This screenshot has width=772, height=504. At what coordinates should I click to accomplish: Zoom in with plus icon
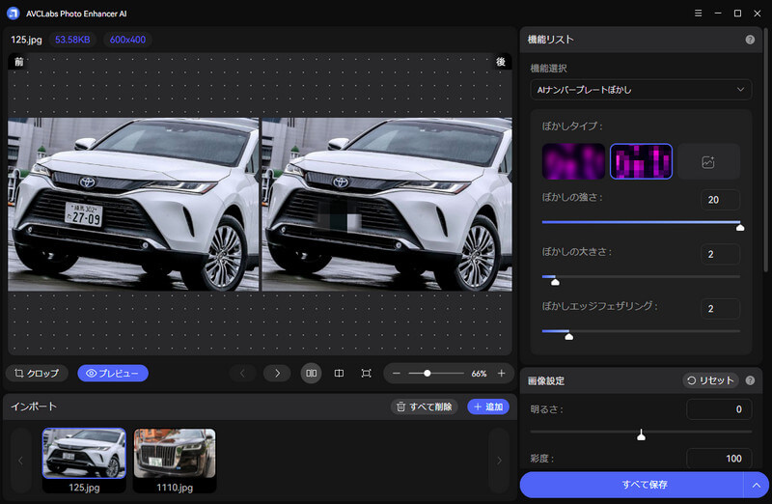(x=501, y=373)
